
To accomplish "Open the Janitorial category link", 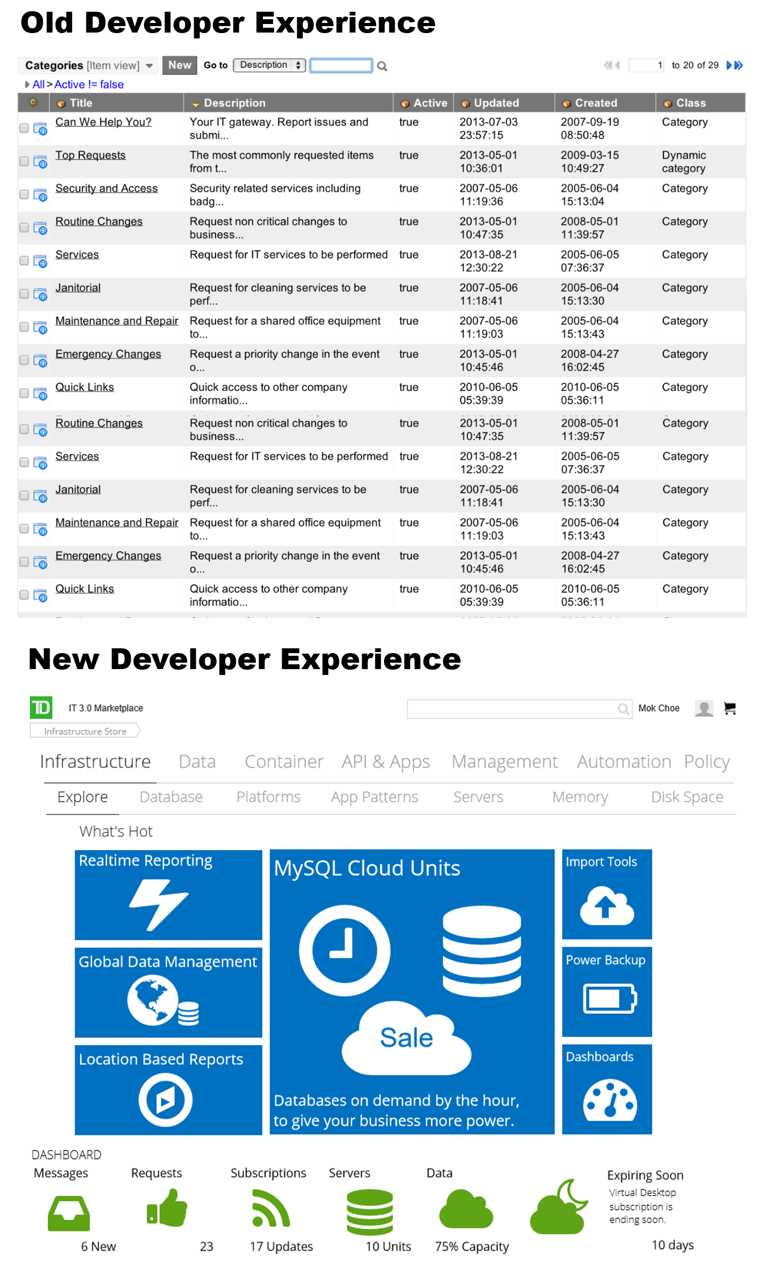I will point(78,288).
